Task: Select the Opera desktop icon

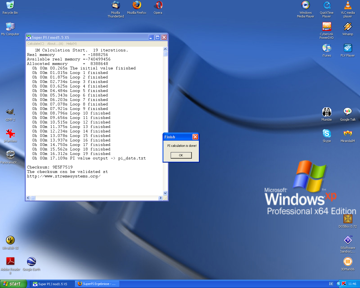Action: click(x=158, y=6)
